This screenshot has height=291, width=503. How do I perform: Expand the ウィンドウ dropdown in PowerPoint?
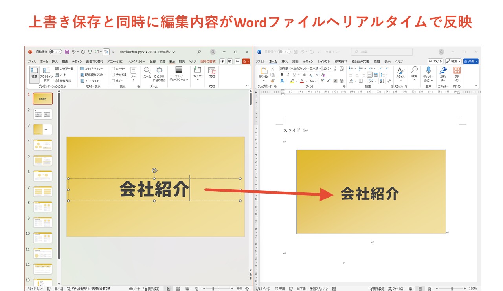tap(197, 74)
